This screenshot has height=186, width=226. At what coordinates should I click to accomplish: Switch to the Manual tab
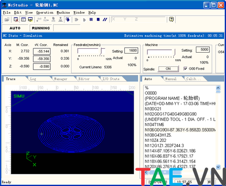click(x=171, y=79)
